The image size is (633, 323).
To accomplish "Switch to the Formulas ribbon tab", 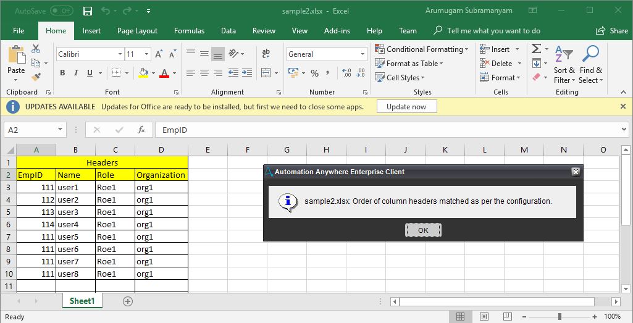I will pos(189,31).
